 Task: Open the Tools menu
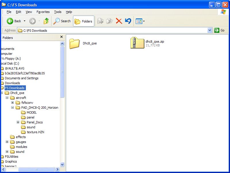tap(58, 12)
